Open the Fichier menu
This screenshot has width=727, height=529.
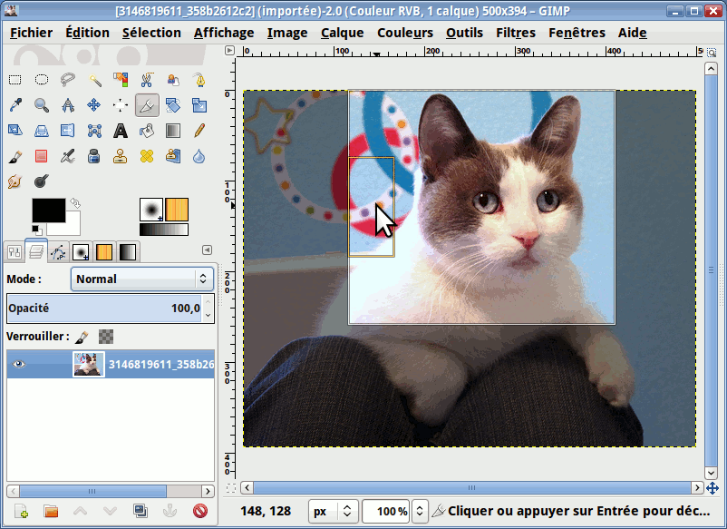(31, 33)
